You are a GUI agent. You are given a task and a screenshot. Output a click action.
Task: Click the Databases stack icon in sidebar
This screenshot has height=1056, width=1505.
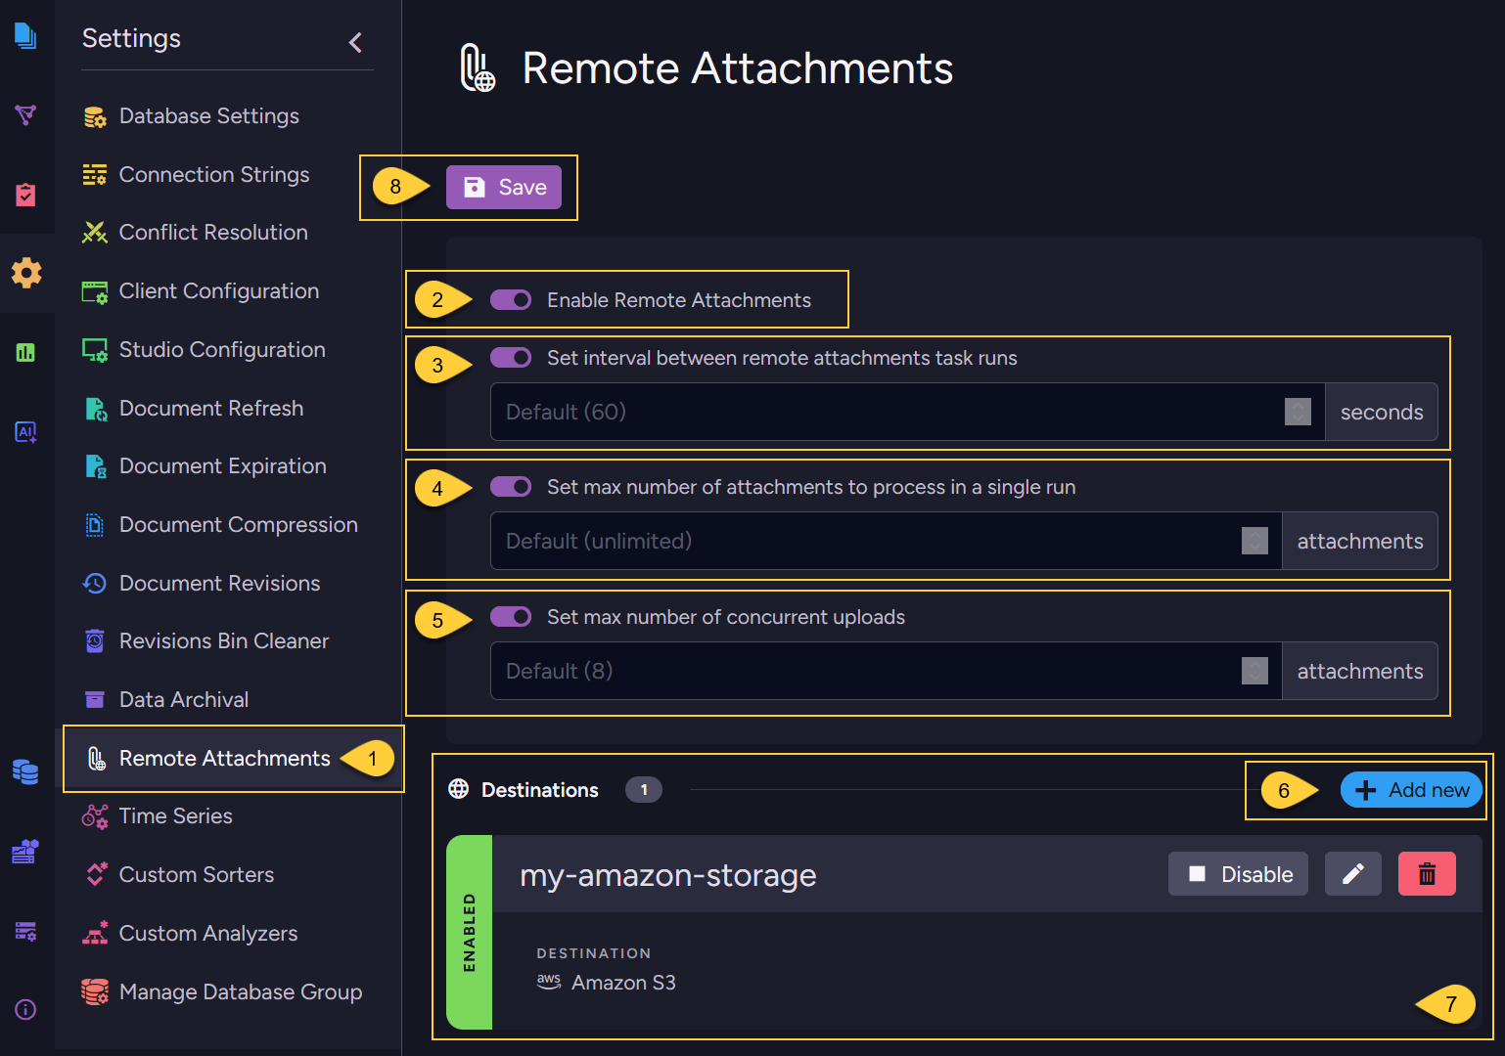coord(26,771)
